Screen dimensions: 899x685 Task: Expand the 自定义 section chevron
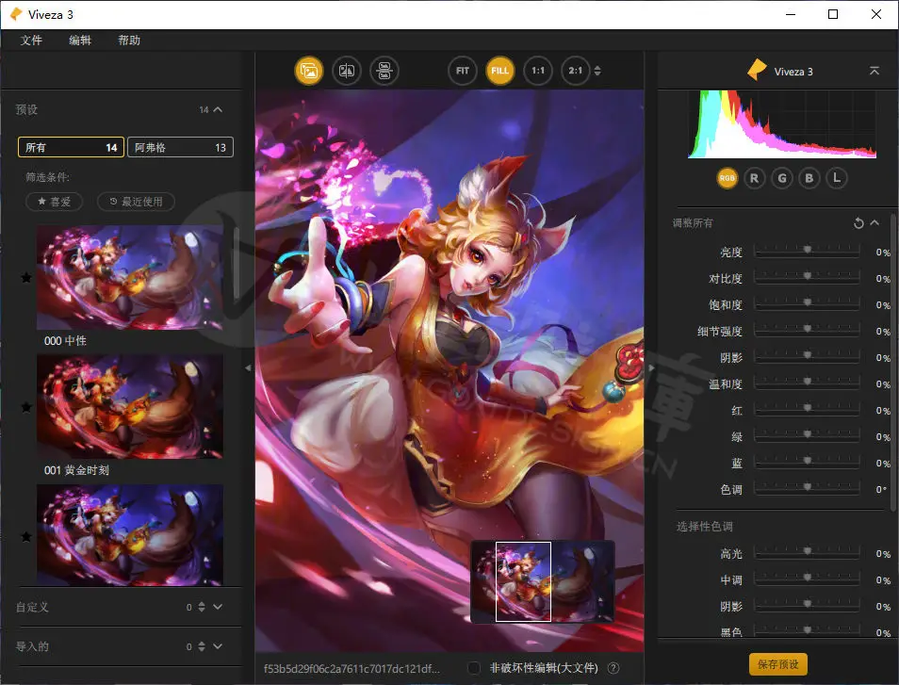click(218, 607)
